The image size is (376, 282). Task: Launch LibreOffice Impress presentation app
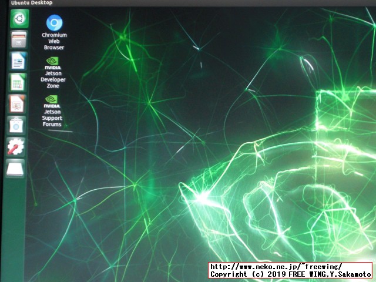(16, 105)
